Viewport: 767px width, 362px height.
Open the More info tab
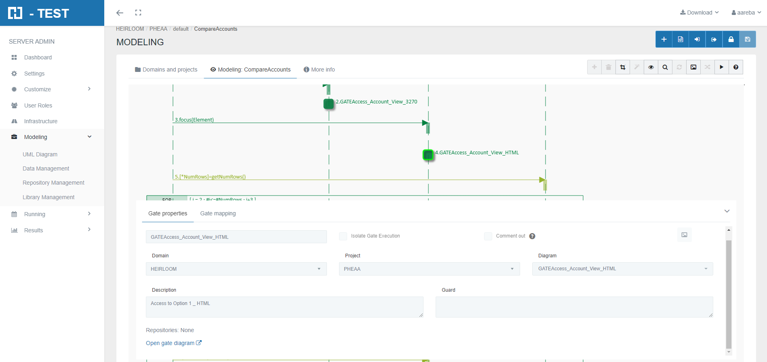pos(319,69)
